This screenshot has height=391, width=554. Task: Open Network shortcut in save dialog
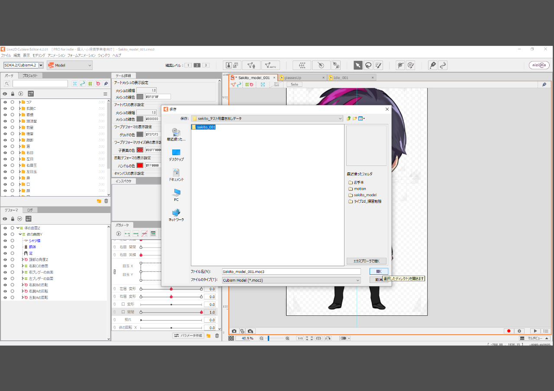click(176, 215)
